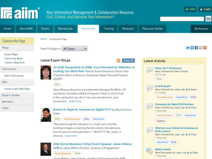Open Discussions in the sidebar

point(17,69)
